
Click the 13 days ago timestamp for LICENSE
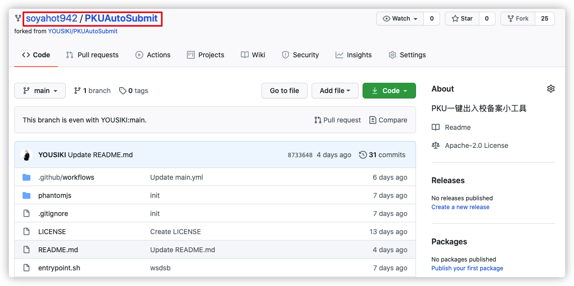(x=388, y=232)
